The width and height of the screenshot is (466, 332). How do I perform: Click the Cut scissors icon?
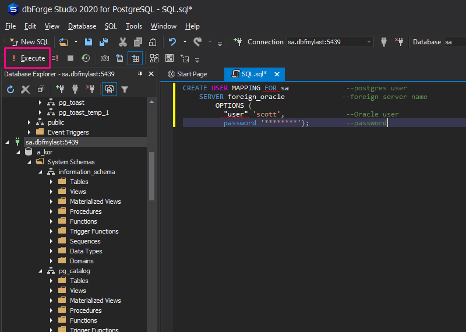pyautogui.click(x=123, y=42)
